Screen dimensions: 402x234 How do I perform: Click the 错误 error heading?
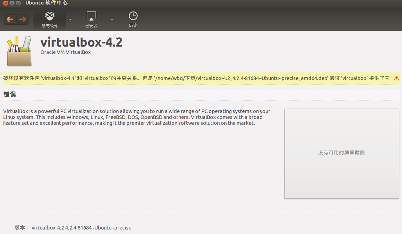click(10, 95)
